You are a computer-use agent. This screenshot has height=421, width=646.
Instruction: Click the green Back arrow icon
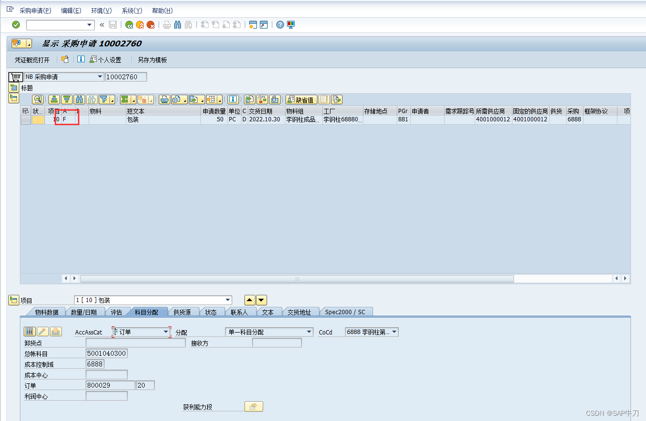click(x=129, y=25)
